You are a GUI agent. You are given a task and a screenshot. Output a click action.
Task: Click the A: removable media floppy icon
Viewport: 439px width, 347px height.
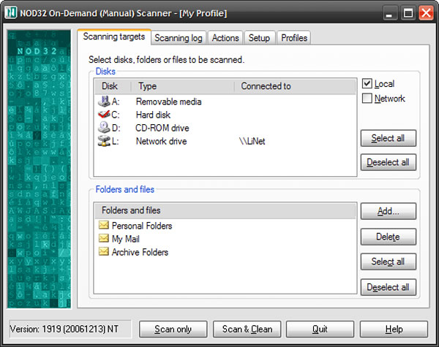pos(104,102)
